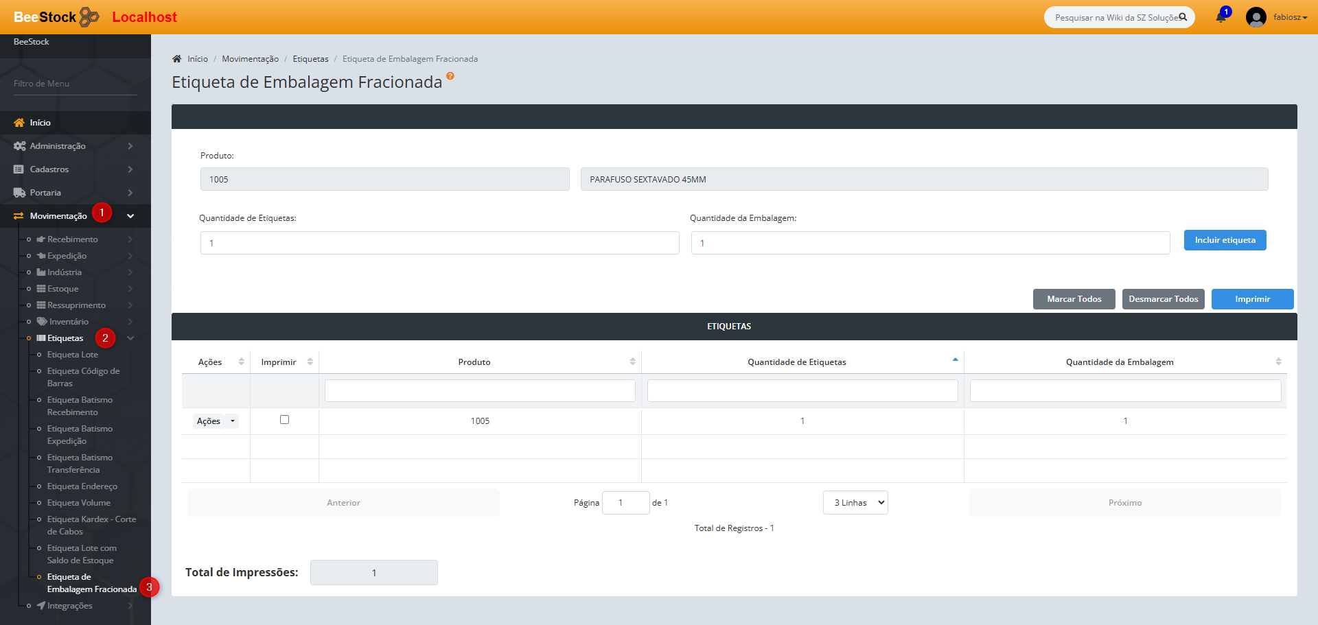This screenshot has height=625, width=1318.
Task: Open the Ações dropdown for row 1005
Action: (216, 421)
